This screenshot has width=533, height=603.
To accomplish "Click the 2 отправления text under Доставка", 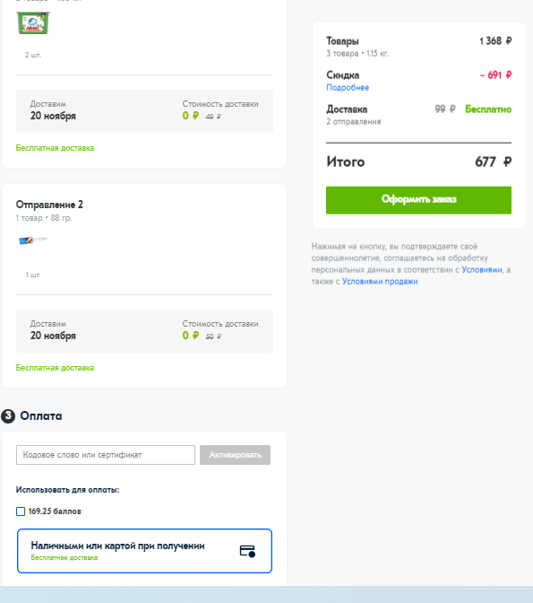I will pyautogui.click(x=354, y=122).
